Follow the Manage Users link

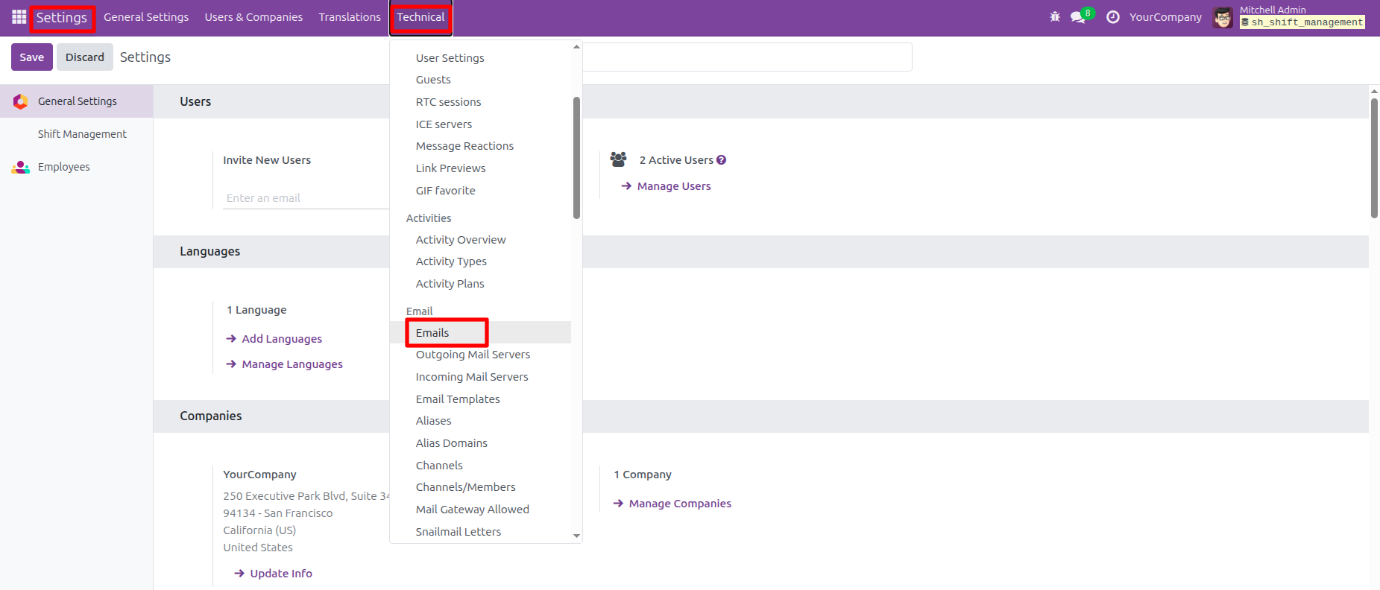674,186
